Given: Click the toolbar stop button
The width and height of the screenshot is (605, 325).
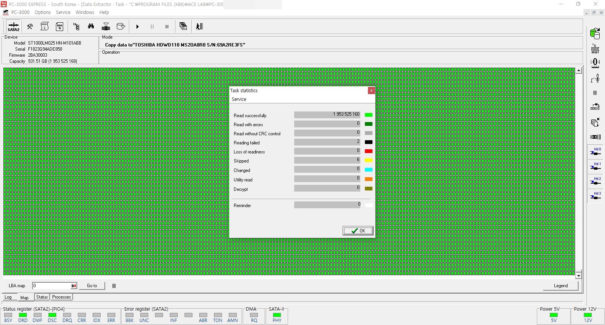Looking at the screenshot, I should [x=167, y=27].
